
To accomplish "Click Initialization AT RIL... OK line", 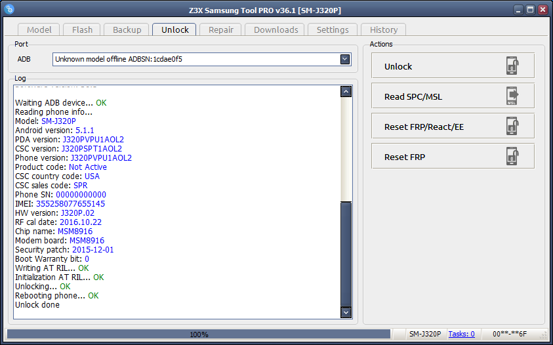I will pyautogui.click(x=59, y=277).
